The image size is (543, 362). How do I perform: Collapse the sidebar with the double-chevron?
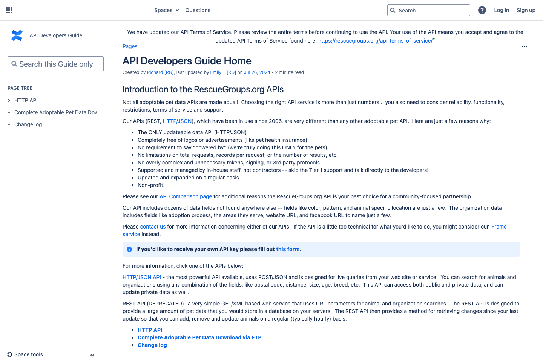coord(92,355)
